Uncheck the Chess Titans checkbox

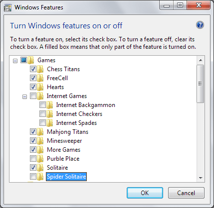[x=33, y=69]
